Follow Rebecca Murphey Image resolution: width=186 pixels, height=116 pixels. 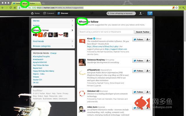(x=138, y=61)
